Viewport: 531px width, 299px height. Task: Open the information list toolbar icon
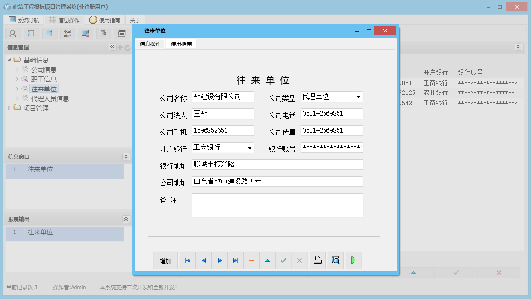[31, 33]
